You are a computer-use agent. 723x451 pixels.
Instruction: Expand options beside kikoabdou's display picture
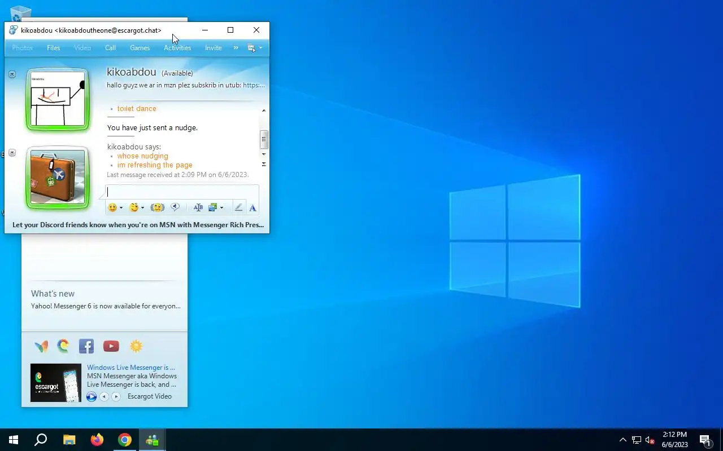coord(12,74)
